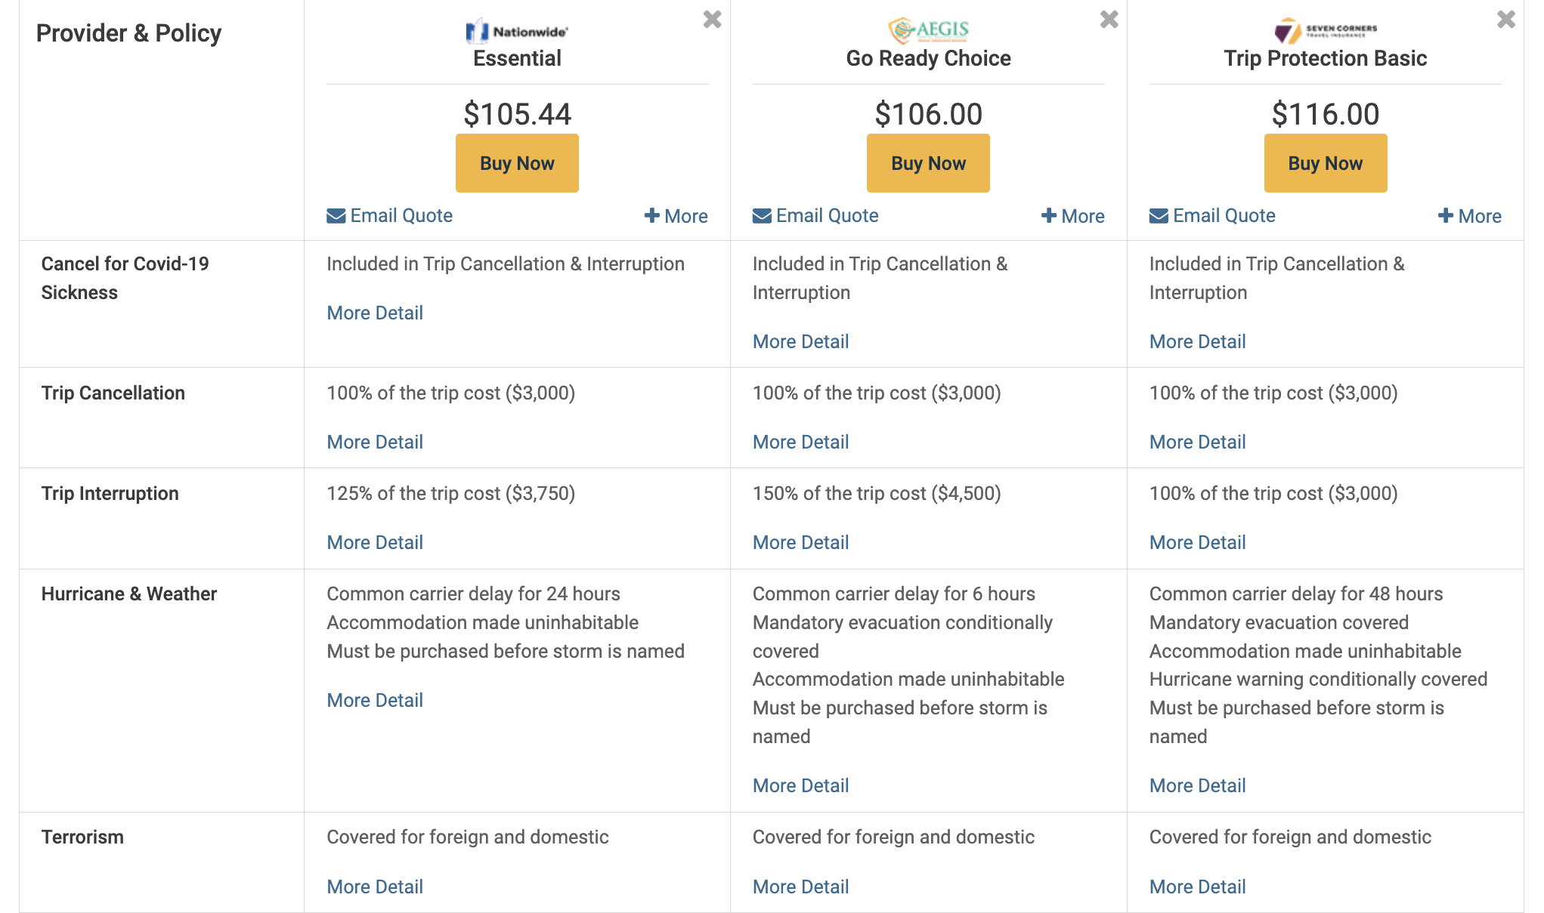The image size is (1544, 913).
Task: Click the 150% of the trip cost ($4,500) cell
Action: point(877,493)
